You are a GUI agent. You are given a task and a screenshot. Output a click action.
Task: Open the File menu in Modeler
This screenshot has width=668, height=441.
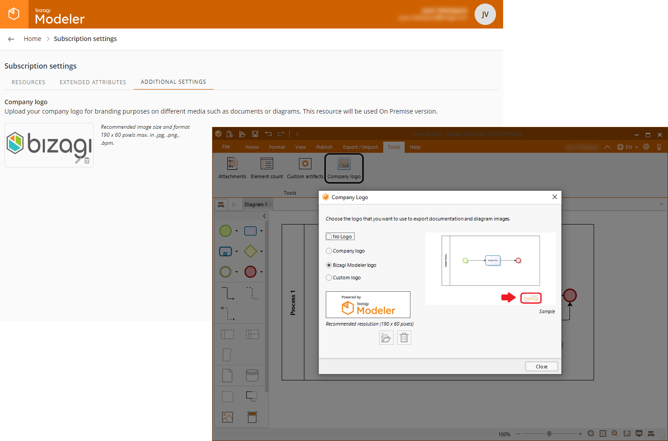click(x=226, y=147)
